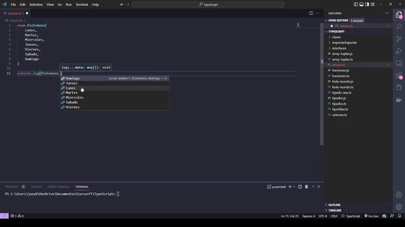Image resolution: width=405 pixels, height=227 pixels.
Task: Click the Go Live status button
Action: (x=371, y=216)
